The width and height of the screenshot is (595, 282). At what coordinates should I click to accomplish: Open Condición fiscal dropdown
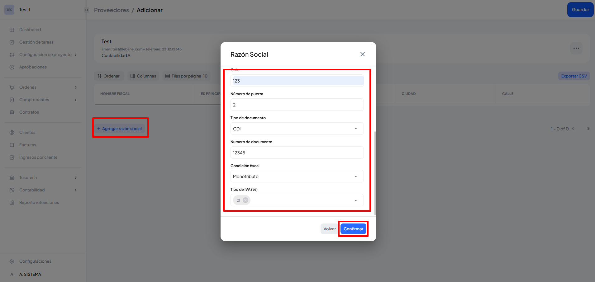(356, 176)
